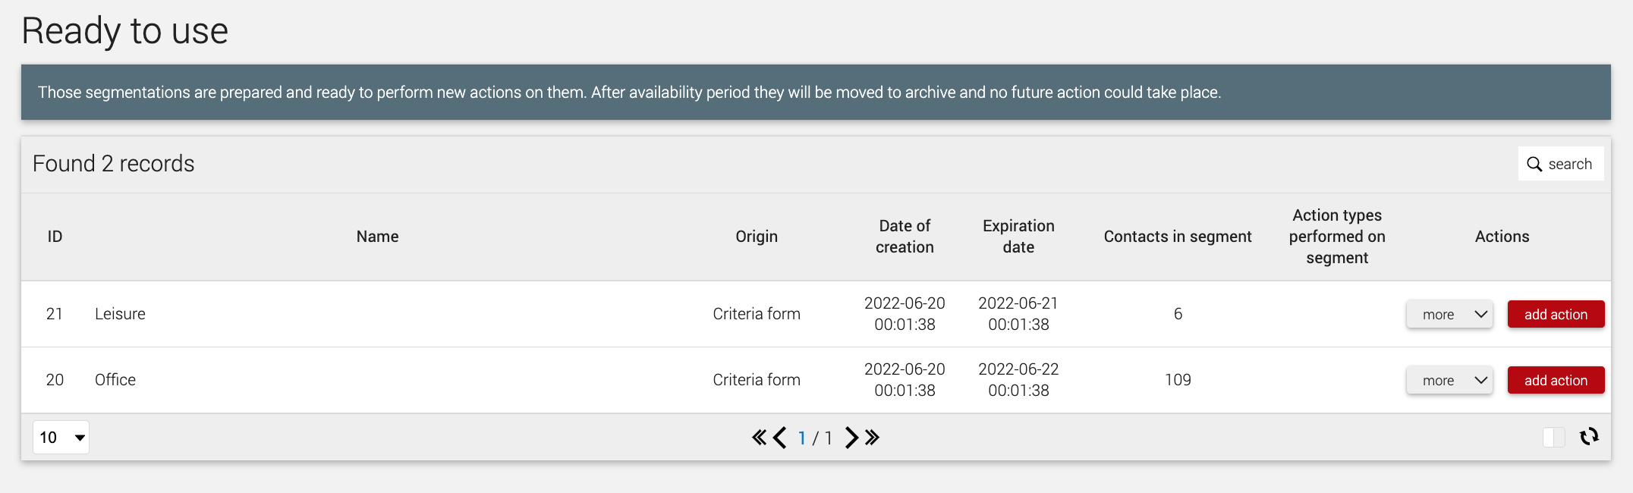The image size is (1633, 493).
Task: Toggle the switch beside refresh icon
Action: [1554, 438]
